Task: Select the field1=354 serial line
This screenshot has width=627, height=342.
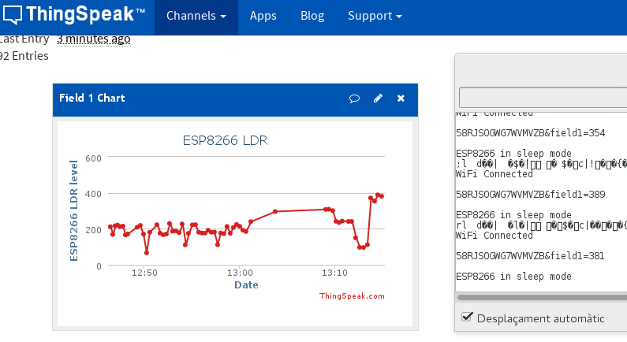Action: [530, 133]
